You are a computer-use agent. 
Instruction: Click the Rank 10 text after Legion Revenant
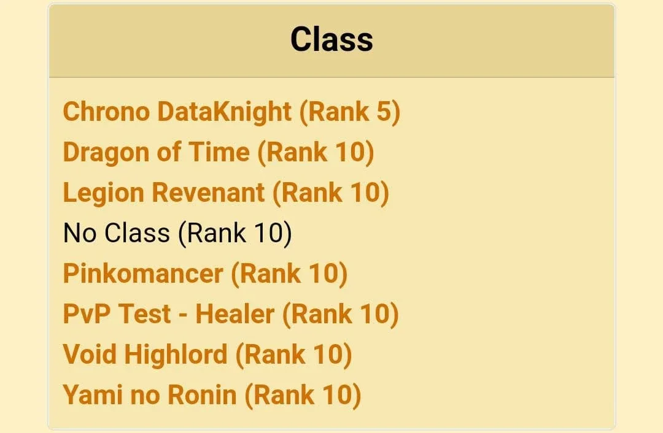(x=331, y=193)
